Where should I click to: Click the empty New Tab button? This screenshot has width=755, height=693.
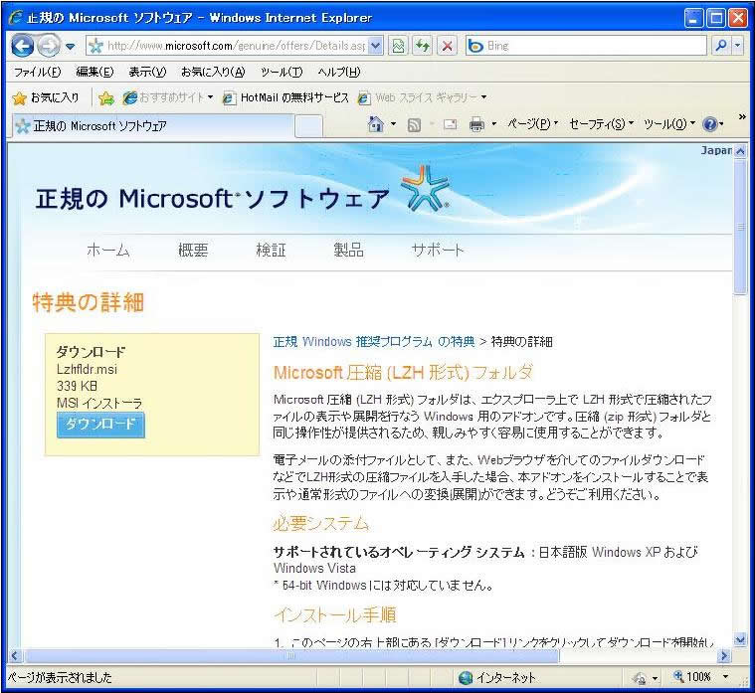click(308, 126)
